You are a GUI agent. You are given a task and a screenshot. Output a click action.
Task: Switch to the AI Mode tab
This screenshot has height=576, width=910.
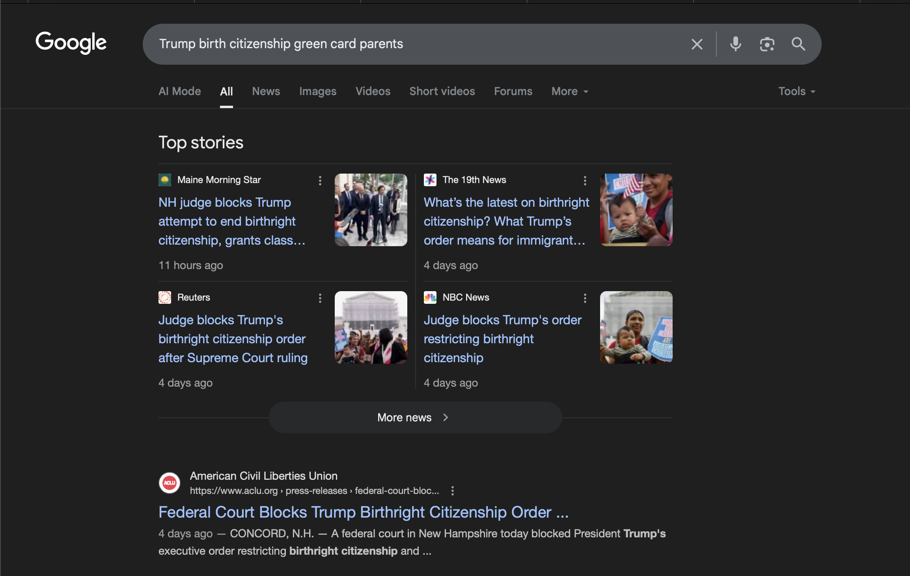tap(180, 92)
